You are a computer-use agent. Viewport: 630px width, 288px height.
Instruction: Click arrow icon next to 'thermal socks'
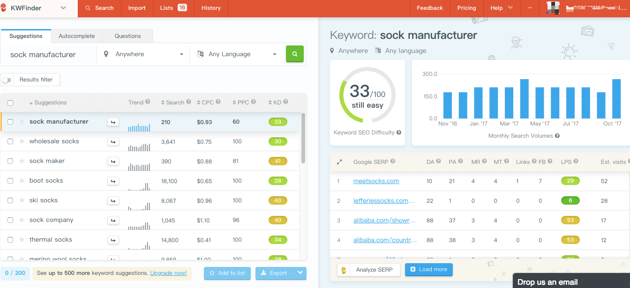click(113, 240)
